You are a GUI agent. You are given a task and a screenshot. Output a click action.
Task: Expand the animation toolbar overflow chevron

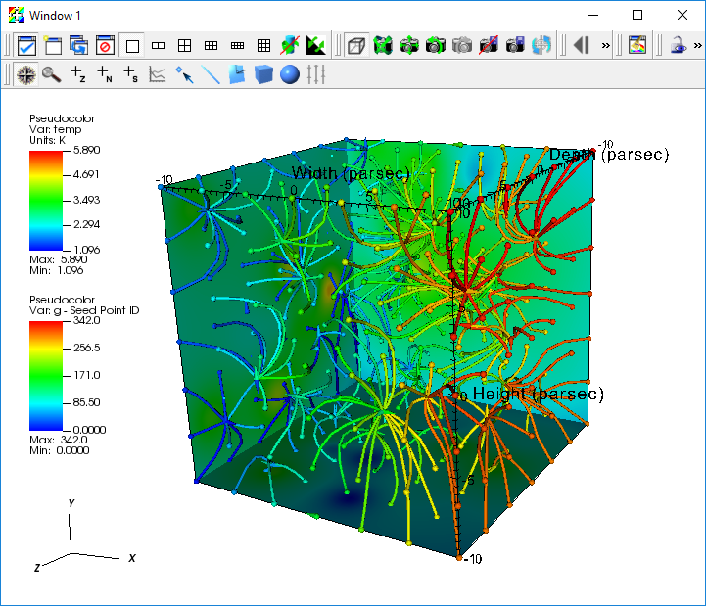(x=605, y=45)
